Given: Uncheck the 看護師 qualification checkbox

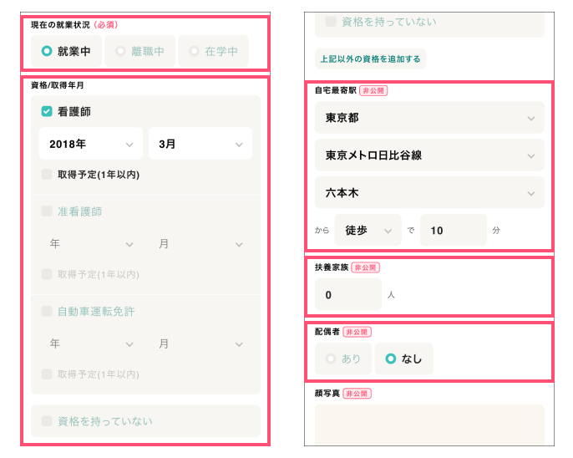Looking at the screenshot, I should click(48, 110).
